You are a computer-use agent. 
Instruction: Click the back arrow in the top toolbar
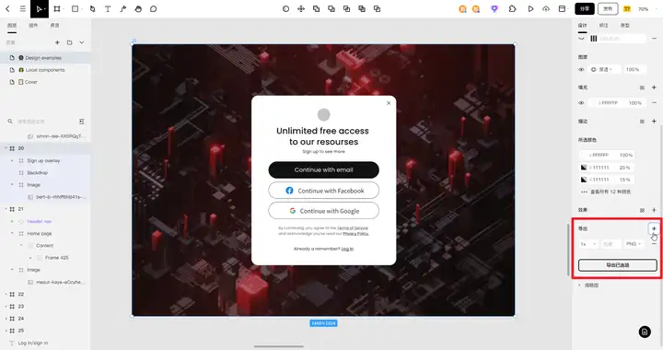pyautogui.click(x=7, y=9)
